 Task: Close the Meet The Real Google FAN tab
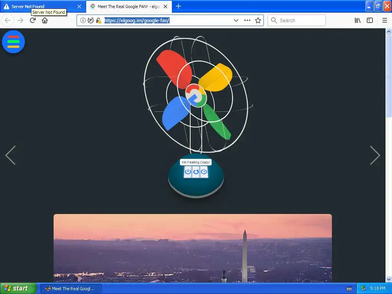165,7
